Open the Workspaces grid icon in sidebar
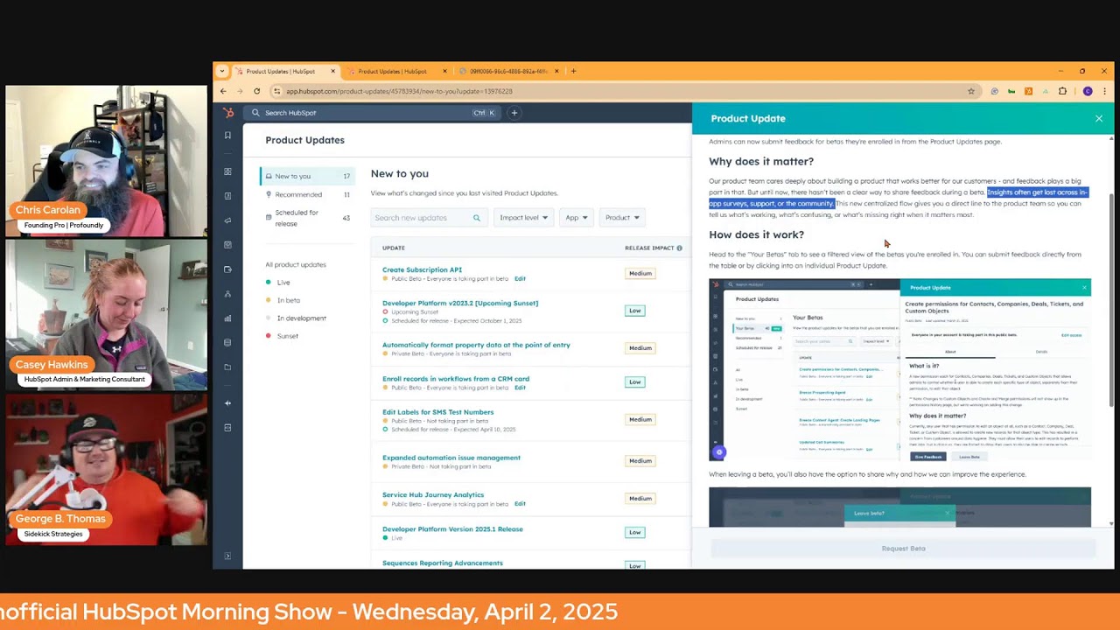This screenshot has height=630, width=1120. (228, 171)
